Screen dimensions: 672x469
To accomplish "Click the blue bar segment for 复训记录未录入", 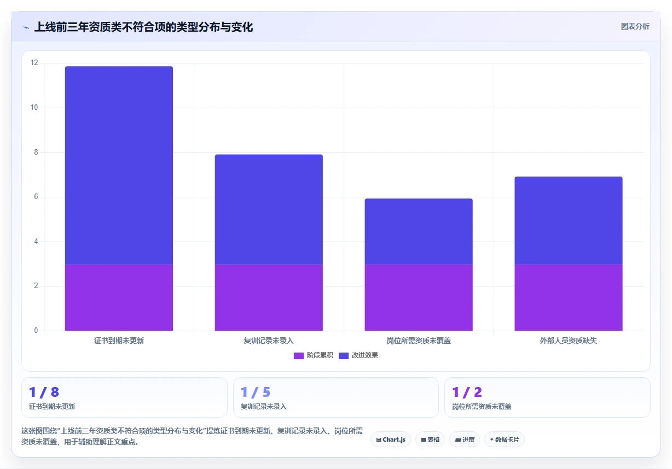I will [x=269, y=210].
